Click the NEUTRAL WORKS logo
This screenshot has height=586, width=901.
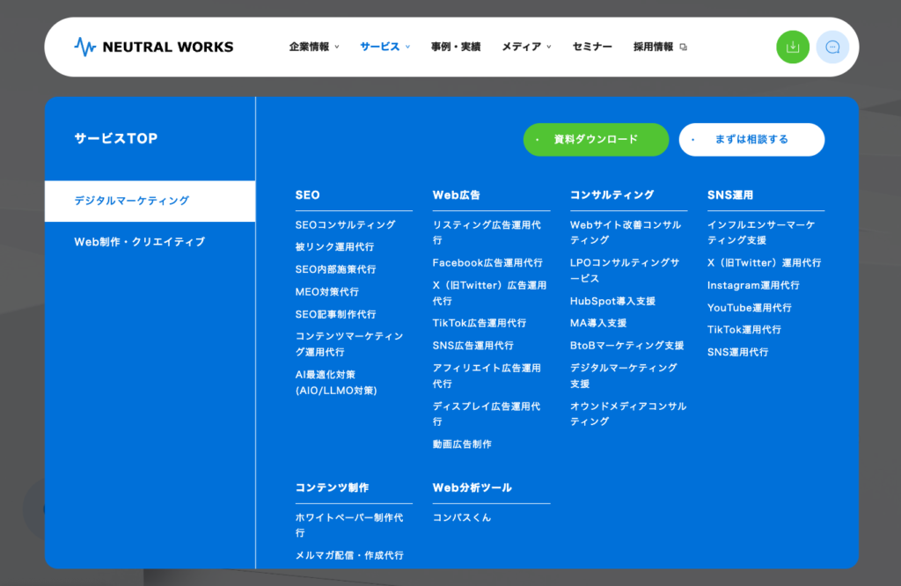coord(154,47)
